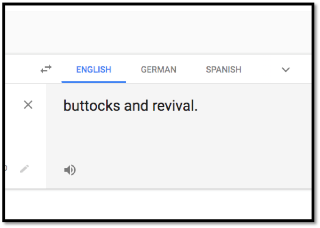
Task: Click the blue underline beneath ENGLISH
Action: 94,82
